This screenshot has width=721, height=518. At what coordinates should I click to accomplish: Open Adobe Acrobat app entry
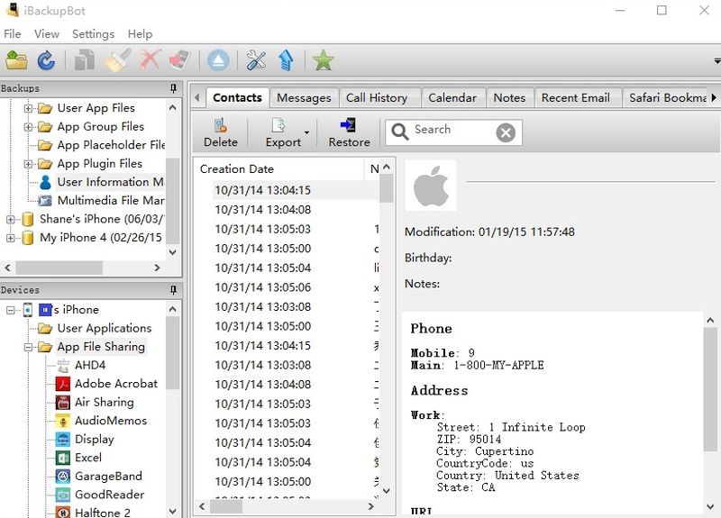point(106,384)
